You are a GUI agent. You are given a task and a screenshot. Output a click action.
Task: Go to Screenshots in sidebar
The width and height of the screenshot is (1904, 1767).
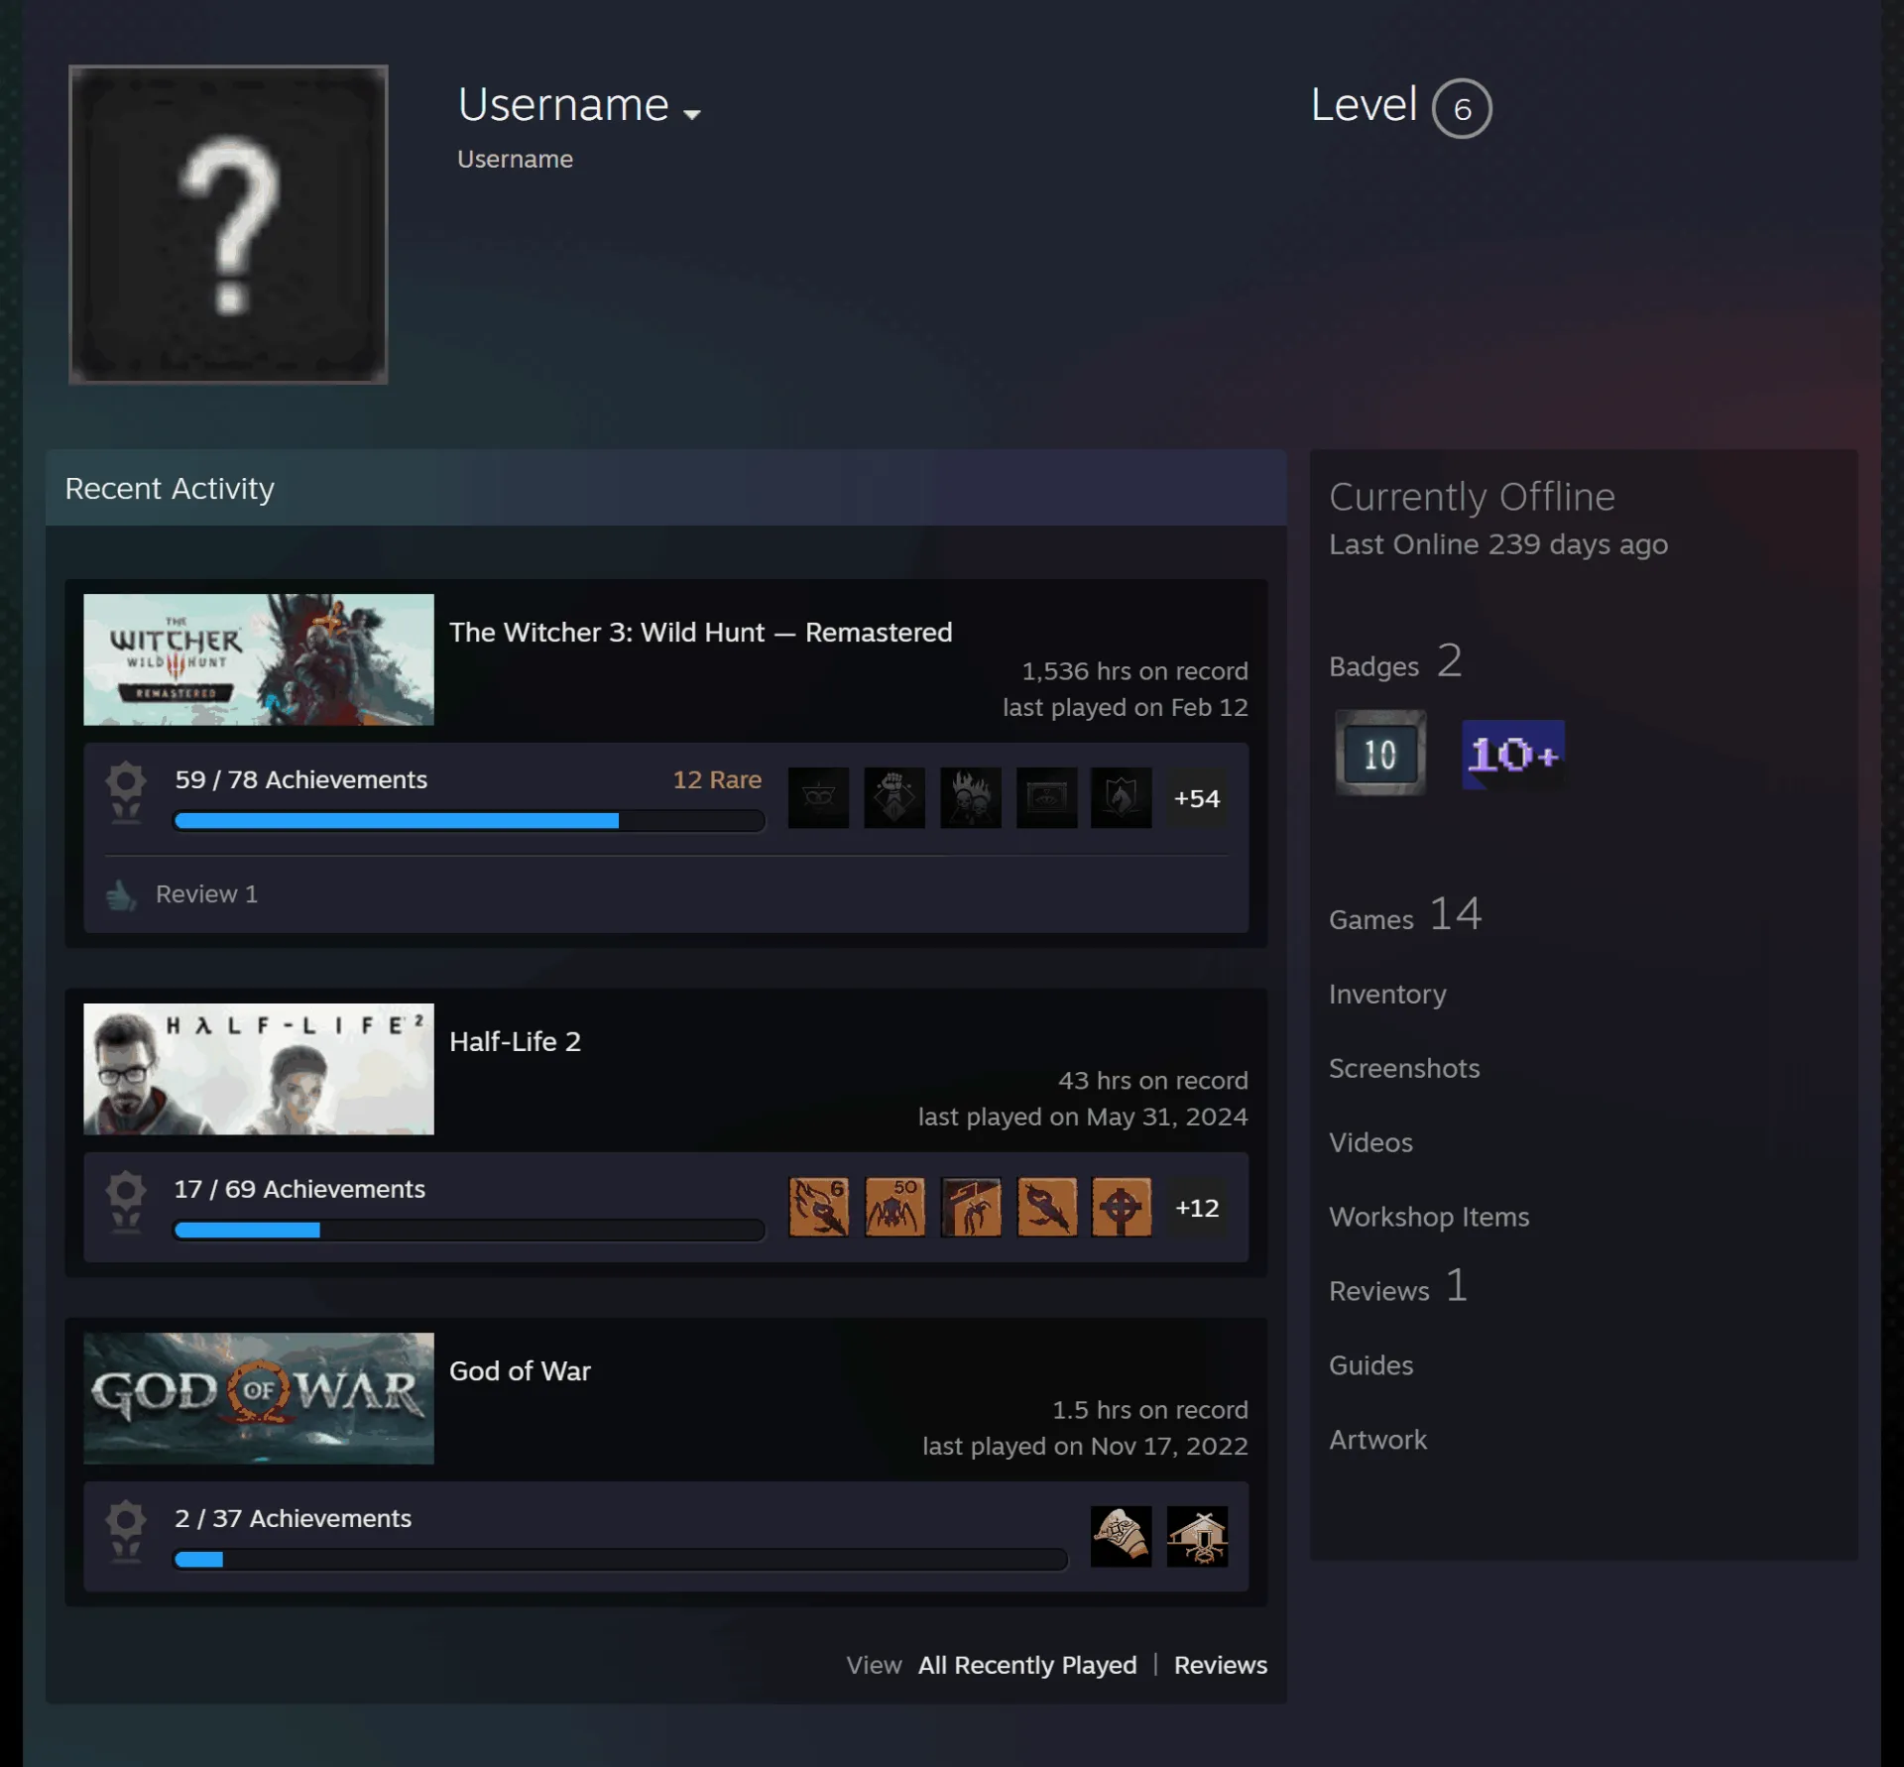[x=1404, y=1068]
